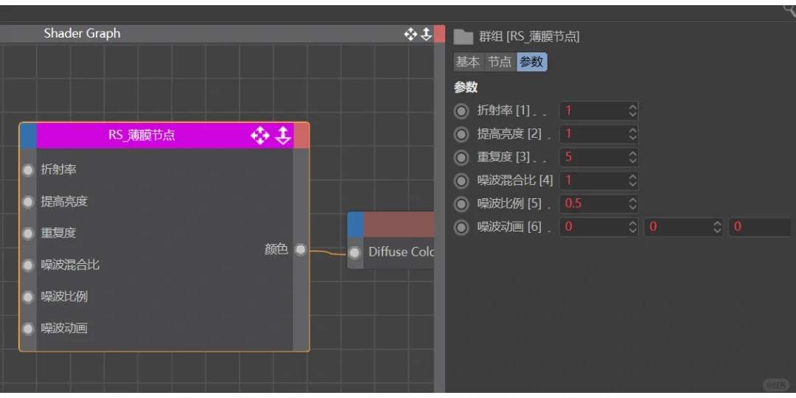Image resolution: width=796 pixels, height=398 pixels.
Task: Click the 参数 section heading
Action: (466, 87)
